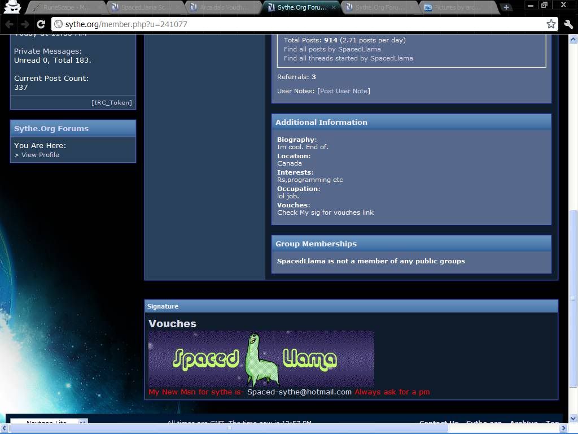Click the Spaced Llama signature banner image
Screen dimensions: 578x434
coord(261,359)
